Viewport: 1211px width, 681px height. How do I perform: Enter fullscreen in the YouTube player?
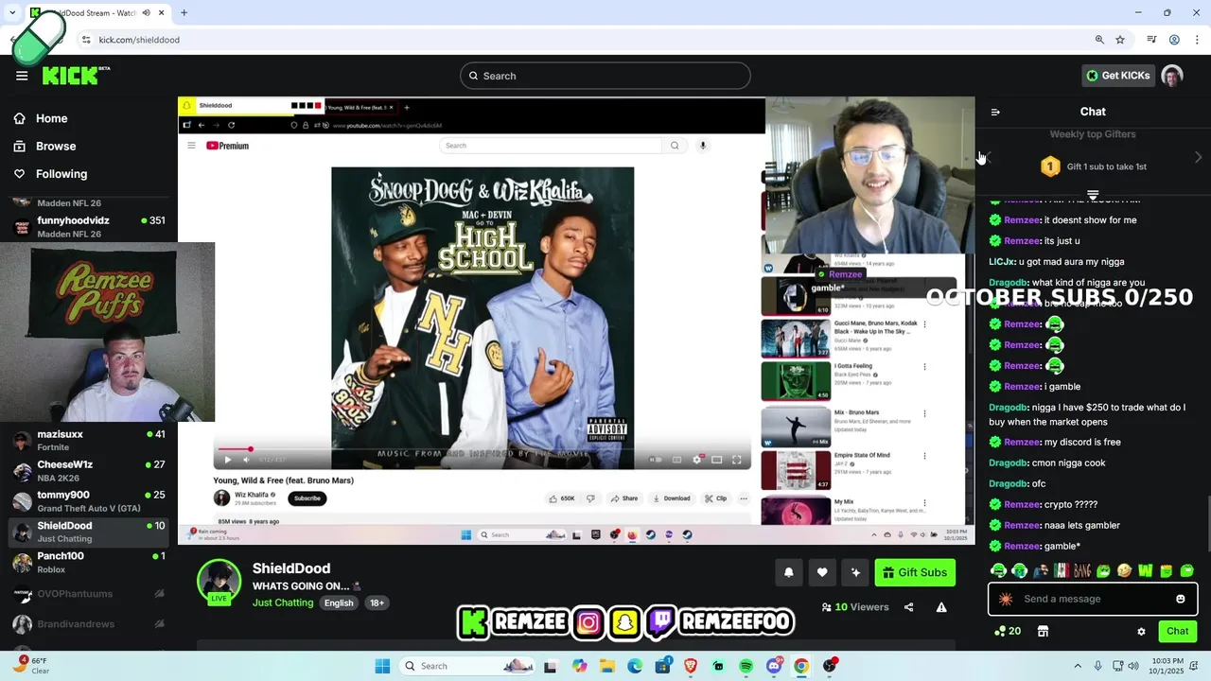[737, 460]
